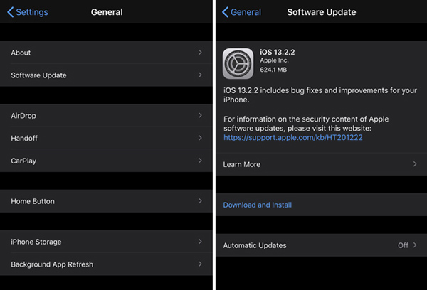Click the 624.1 MB size text
This screenshot has width=427, height=290.
click(273, 70)
